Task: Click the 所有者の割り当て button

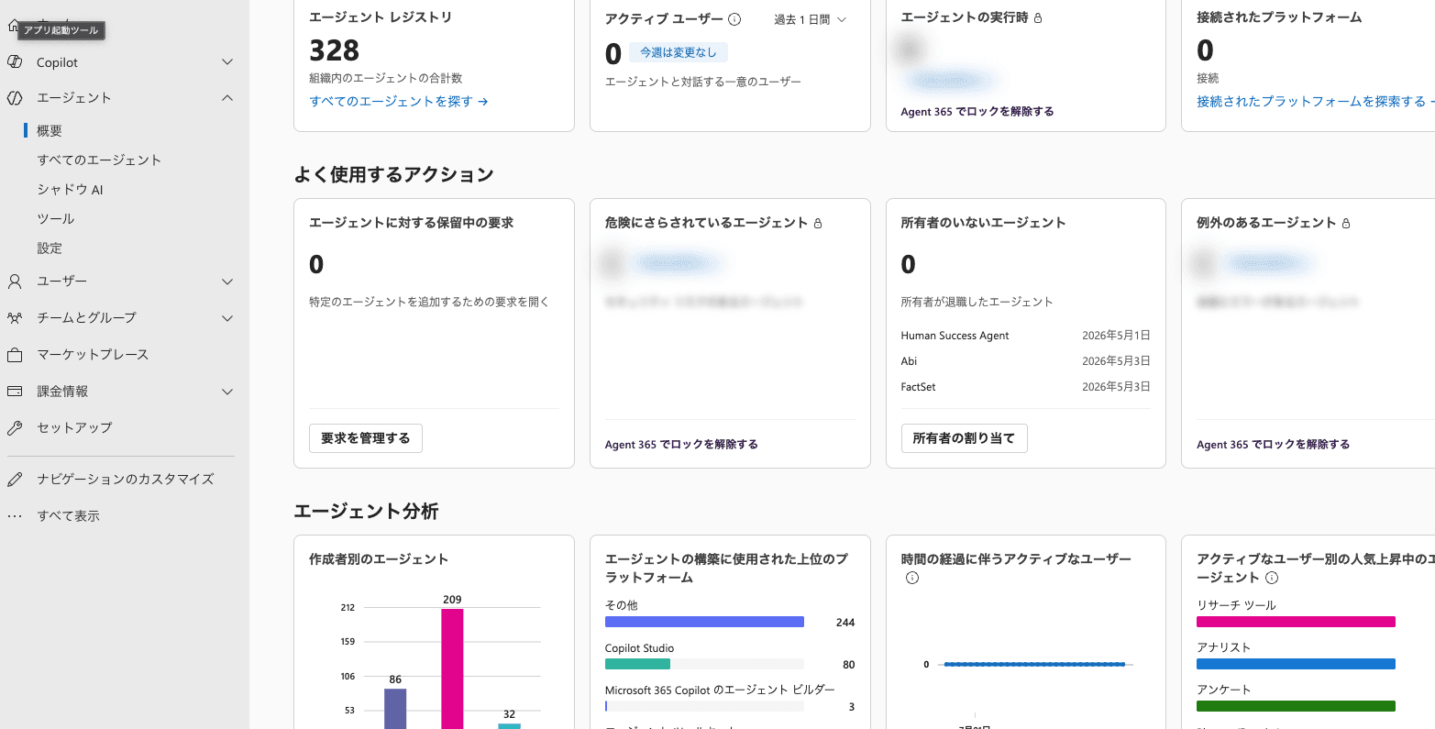Action: tap(964, 438)
